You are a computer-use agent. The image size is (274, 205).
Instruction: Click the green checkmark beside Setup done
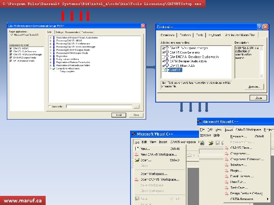(x=54, y=68)
